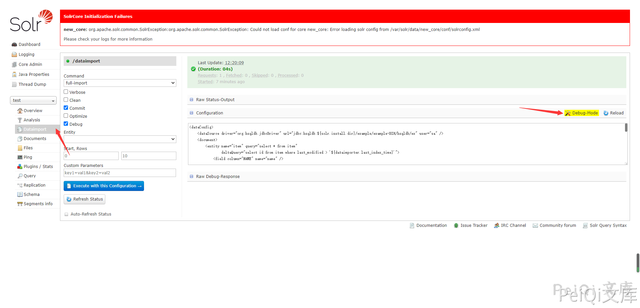640x308 pixels.
Task: Click the Overview house icon
Action: pos(20,111)
